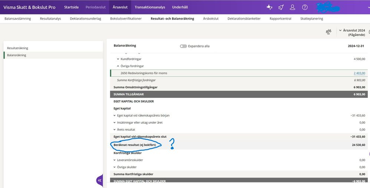Expand the Årets resultat row
370x188 pixels.
point(115,130)
